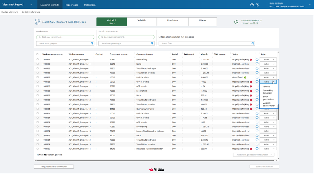Open info icon for Totaal LH en premies -630,09 row
Viewport: 314px width, 174px height.
[257, 104]
